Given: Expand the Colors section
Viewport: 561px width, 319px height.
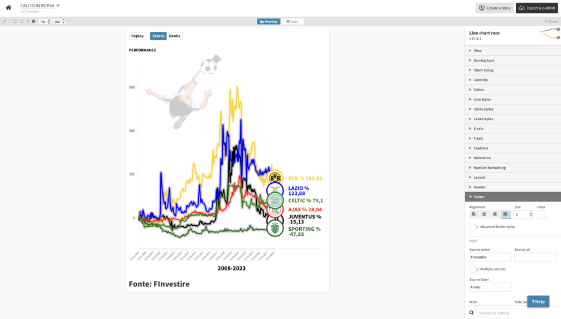Looking at the screenshot, I should click(x=513, y=89).
